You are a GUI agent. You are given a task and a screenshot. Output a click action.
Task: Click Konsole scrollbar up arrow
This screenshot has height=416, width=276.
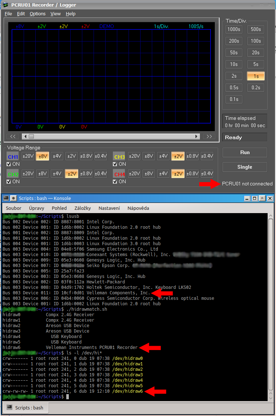pos(271,216)
